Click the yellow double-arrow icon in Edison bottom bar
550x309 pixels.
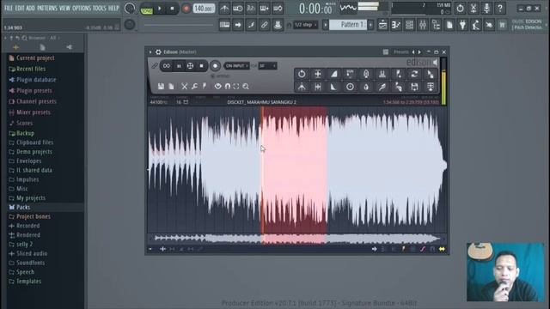pos(442,249)
